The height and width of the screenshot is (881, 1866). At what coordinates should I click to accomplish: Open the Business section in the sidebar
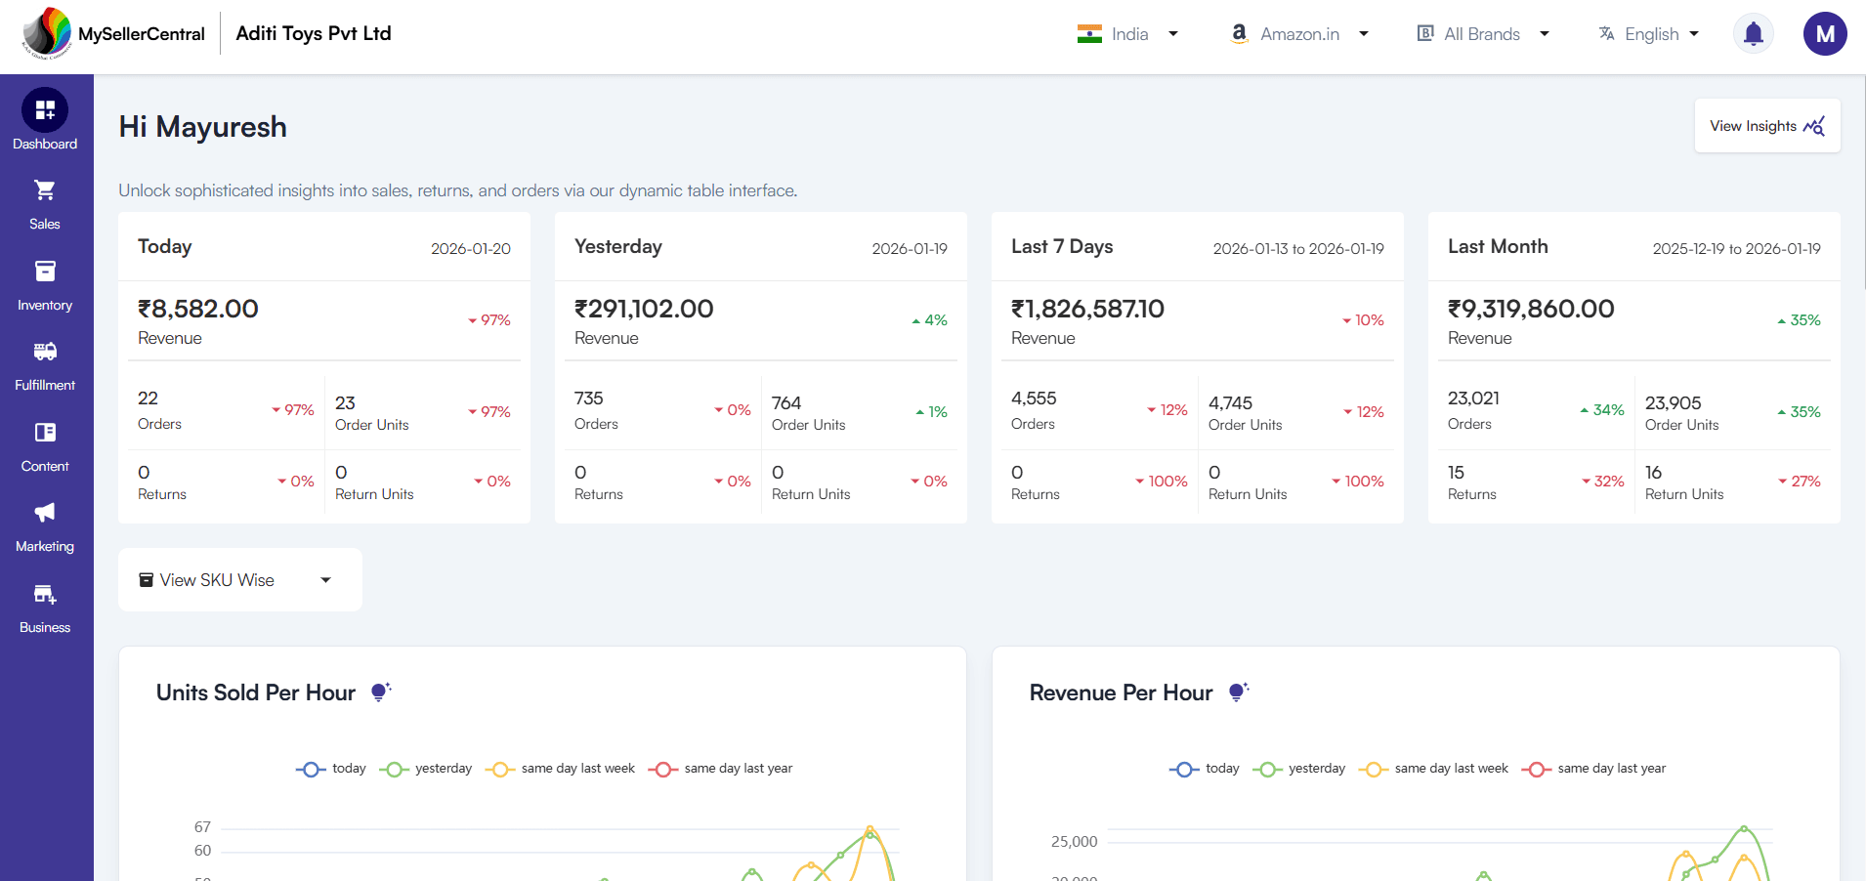point(45,594)
